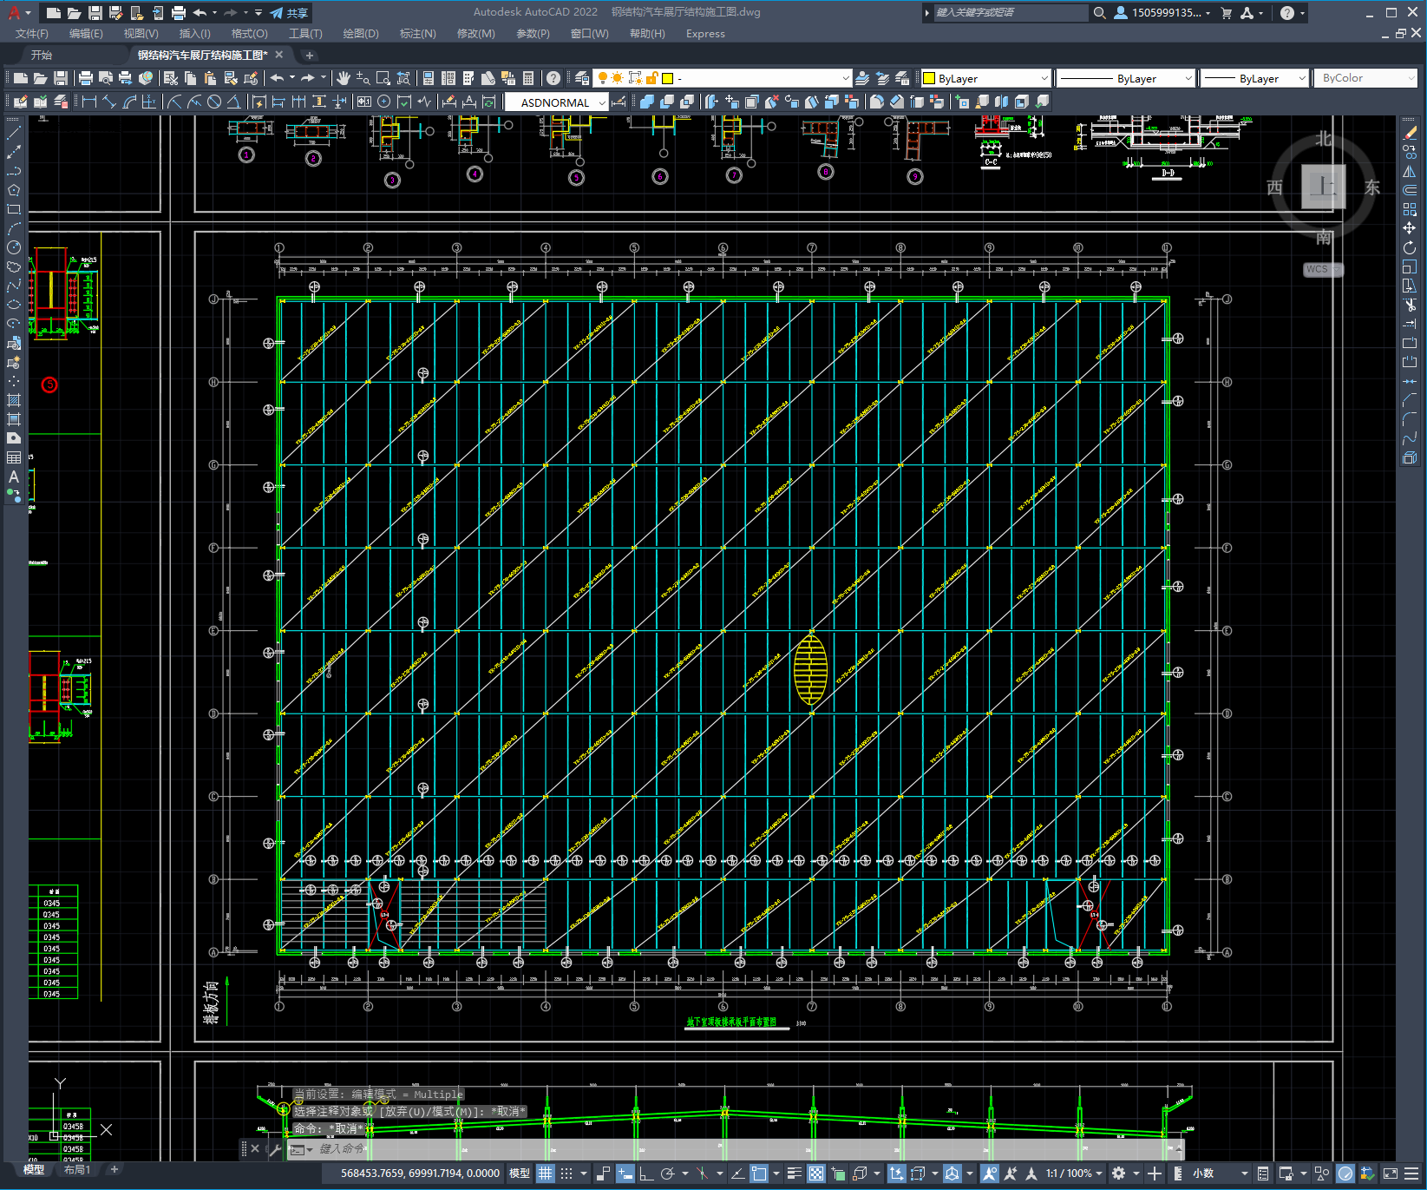Toggle ortho mode in status bar
The width and height of the screenshot is (1427, 1190).
pos(646,1174)
